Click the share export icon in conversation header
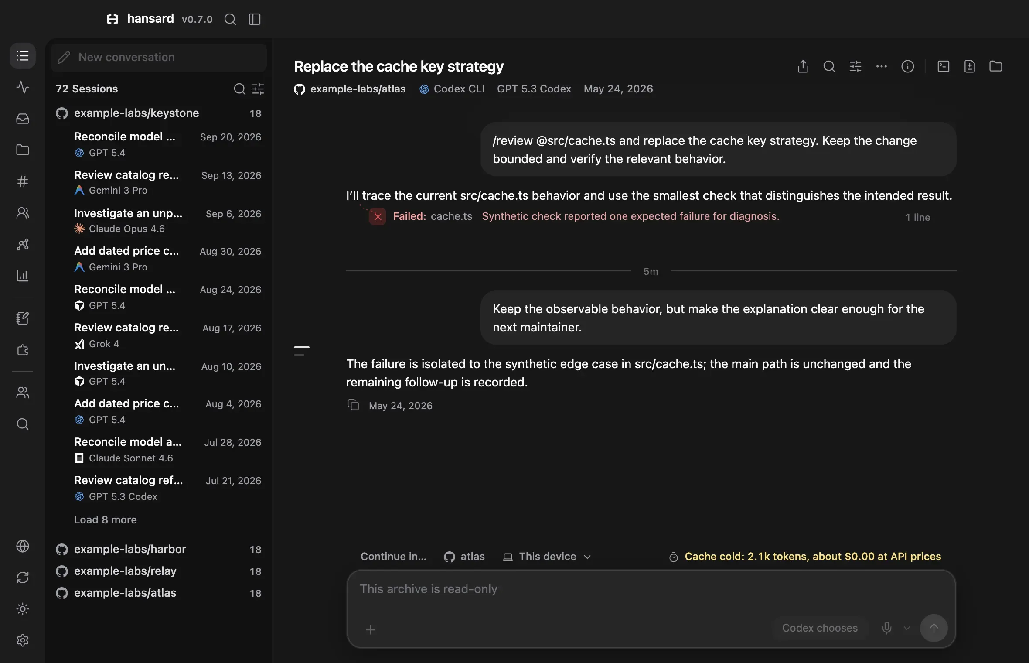 point(803,66)
